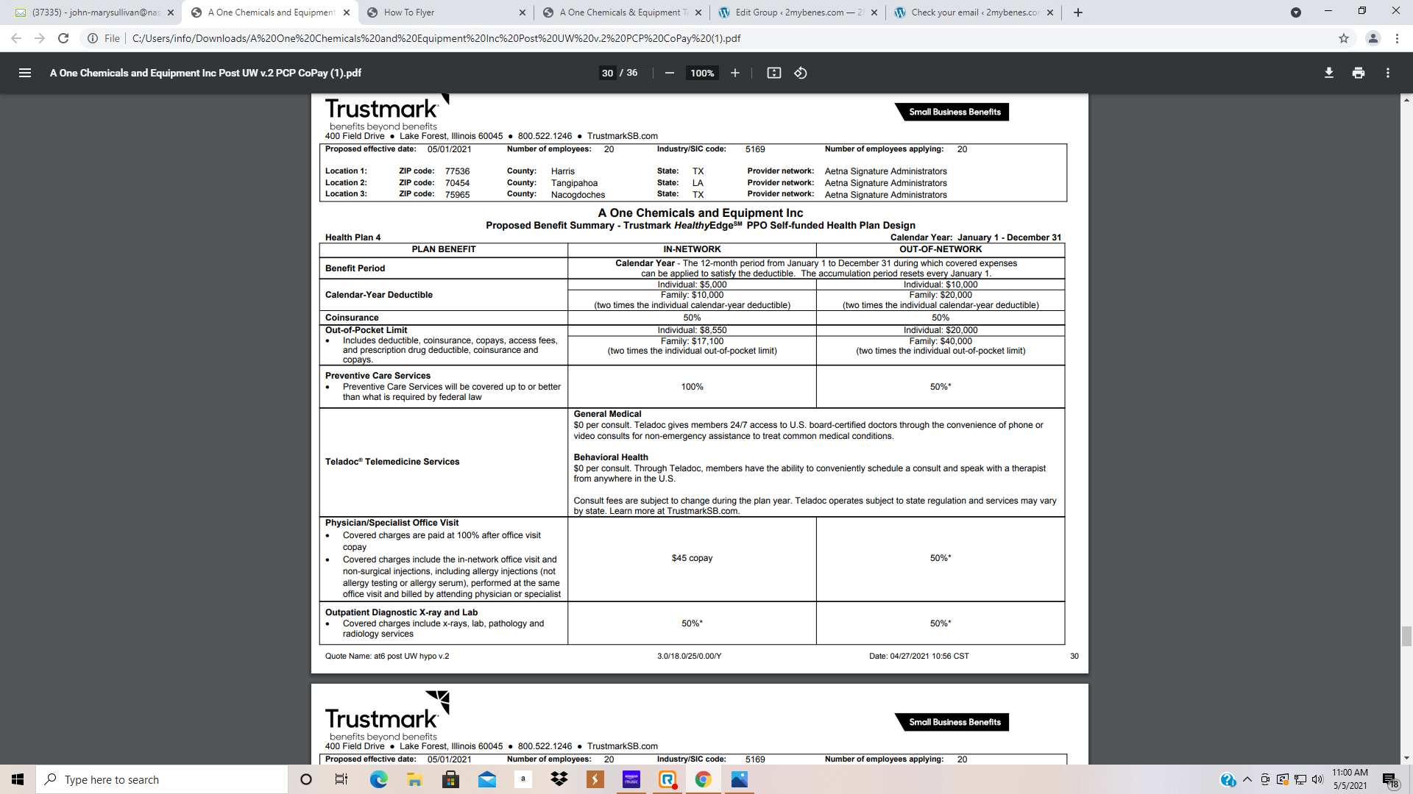Click the TrustmarkSB.com text on page 30
The height and width of the screenshot is (794, 1413).
point(622,136)
